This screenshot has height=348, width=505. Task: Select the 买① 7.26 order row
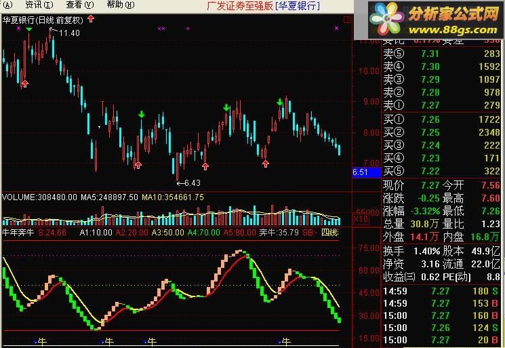point(441,119)
